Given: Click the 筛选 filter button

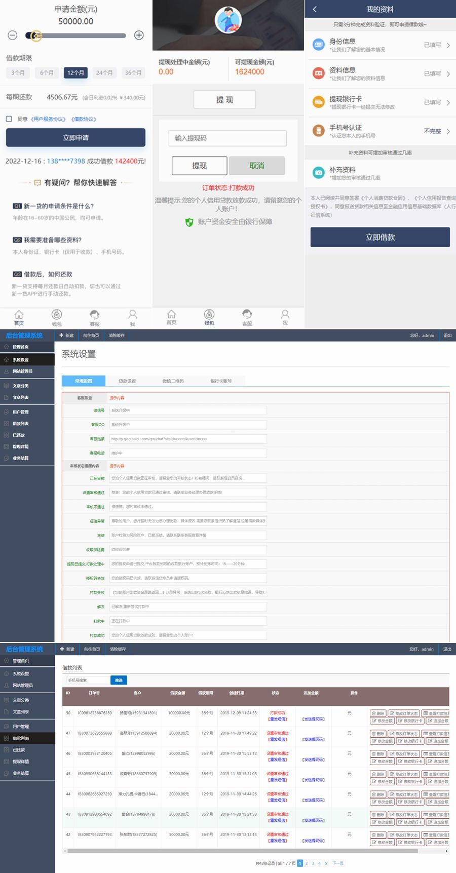Looking at the screenshot, I should click(x=119, y=680).
